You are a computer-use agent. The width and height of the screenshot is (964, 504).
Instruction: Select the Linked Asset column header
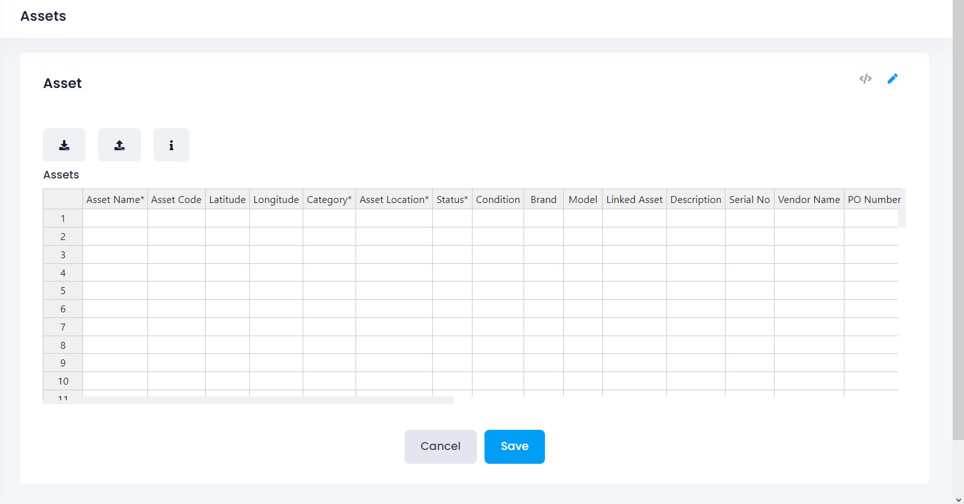click(634, 199)
